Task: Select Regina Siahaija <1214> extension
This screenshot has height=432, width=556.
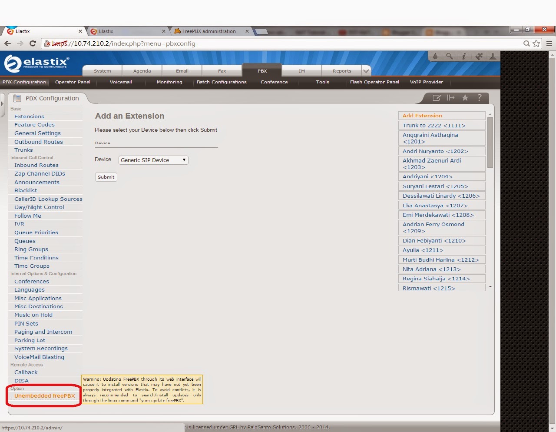Action: coord(442,279)
